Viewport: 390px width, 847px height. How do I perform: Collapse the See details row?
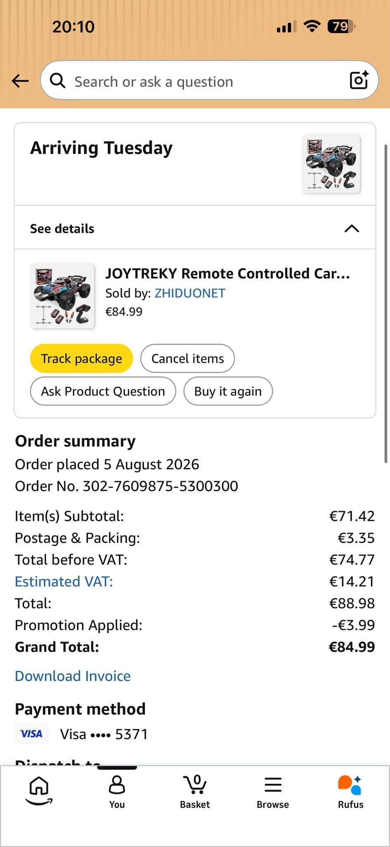pyautogui.click(x=195, y=227)
